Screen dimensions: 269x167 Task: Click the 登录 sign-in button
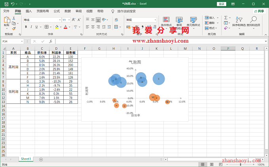[x=222, y=4]
